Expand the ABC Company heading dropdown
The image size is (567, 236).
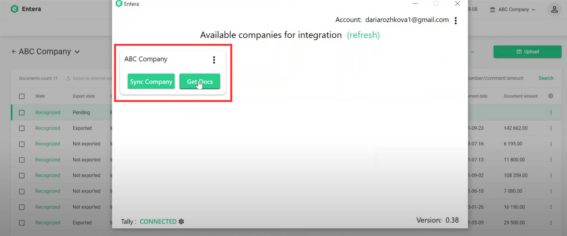[77, 52]
